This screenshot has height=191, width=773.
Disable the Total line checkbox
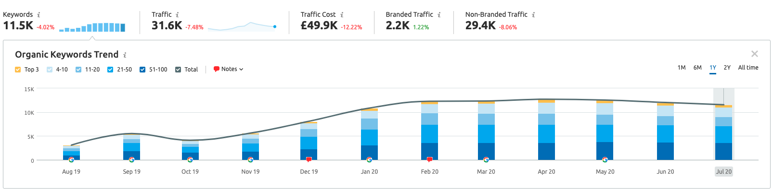pos(178,70)
